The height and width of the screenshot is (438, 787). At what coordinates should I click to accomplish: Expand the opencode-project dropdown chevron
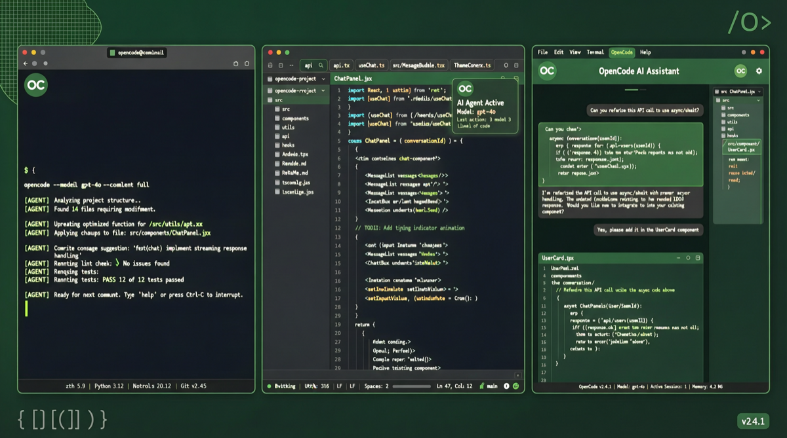coord(323,79)
